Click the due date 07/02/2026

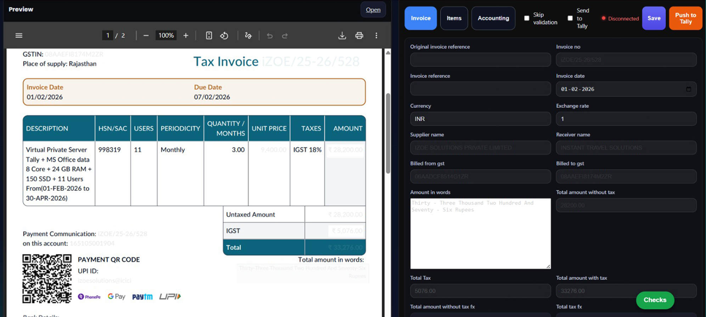212,97
